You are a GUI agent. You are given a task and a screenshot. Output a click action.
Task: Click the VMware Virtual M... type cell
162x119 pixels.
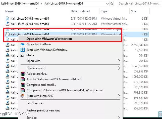(x=114, y=19)
